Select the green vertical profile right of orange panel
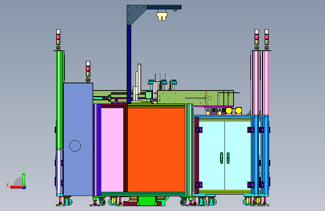 [x=189, y=150]
